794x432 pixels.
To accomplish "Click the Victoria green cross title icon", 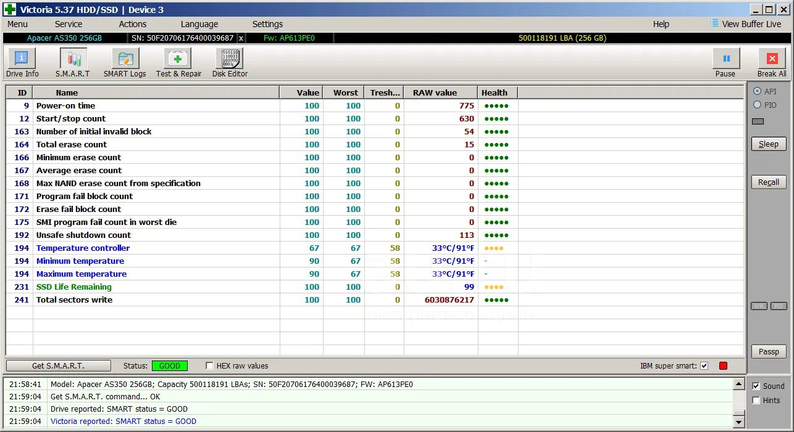I will click(x=10, y=9).
